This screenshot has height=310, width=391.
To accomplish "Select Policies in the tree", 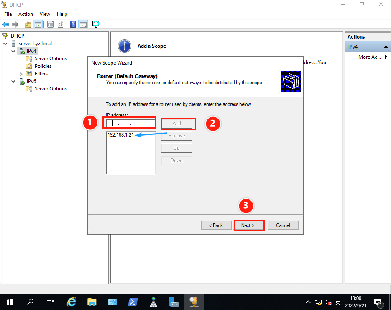I will point(43,66).
